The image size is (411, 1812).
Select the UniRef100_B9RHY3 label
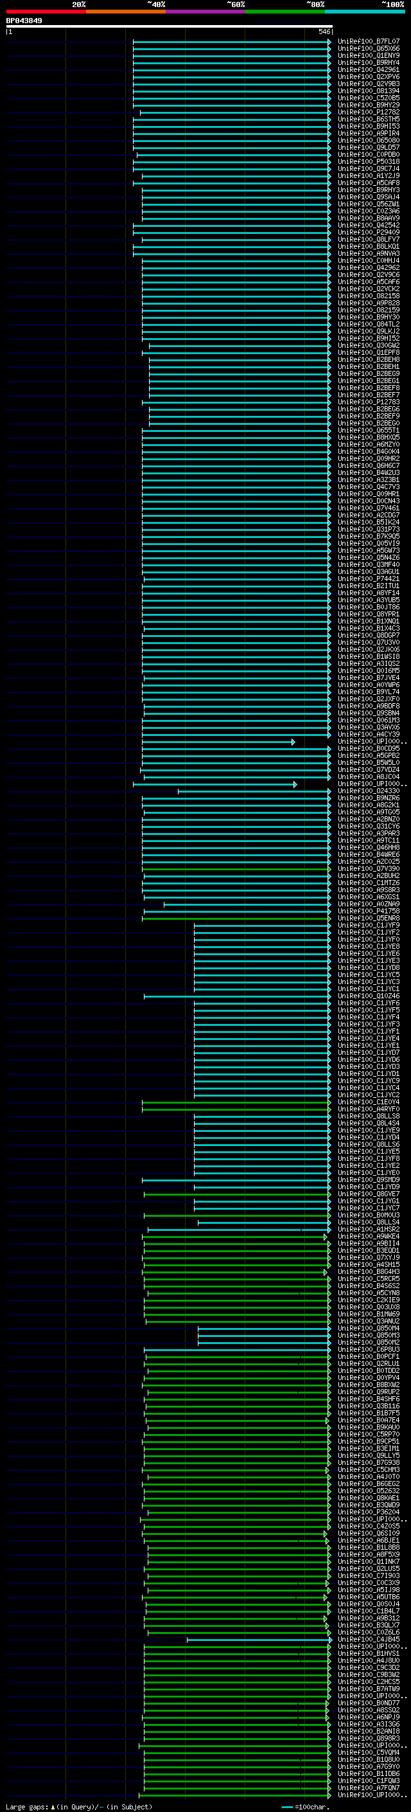(x=369, y=190)
